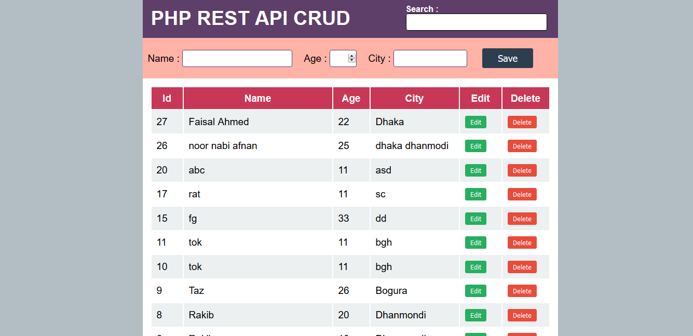The height and width of the screenshot is (336, 693).
Task: Delete the Faisal Ahmed record
Action: coord(522,122)
